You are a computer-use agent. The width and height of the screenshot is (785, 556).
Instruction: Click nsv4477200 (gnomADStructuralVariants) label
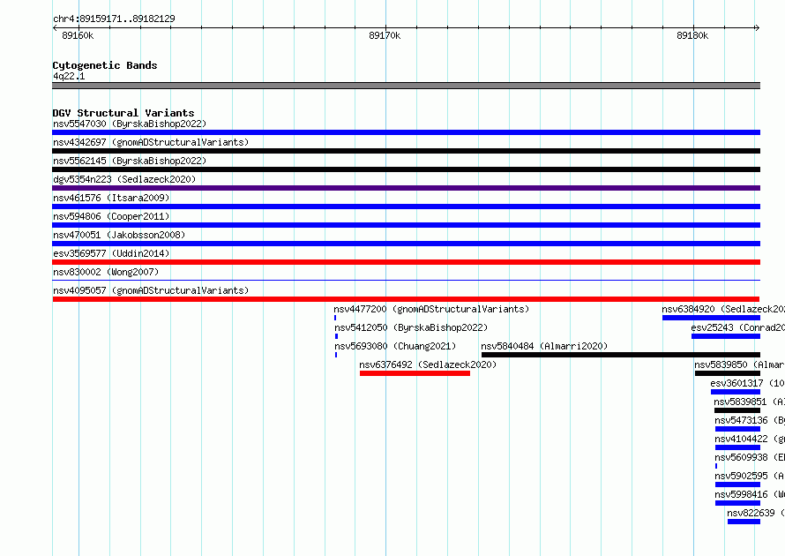[x=431, y=309]
